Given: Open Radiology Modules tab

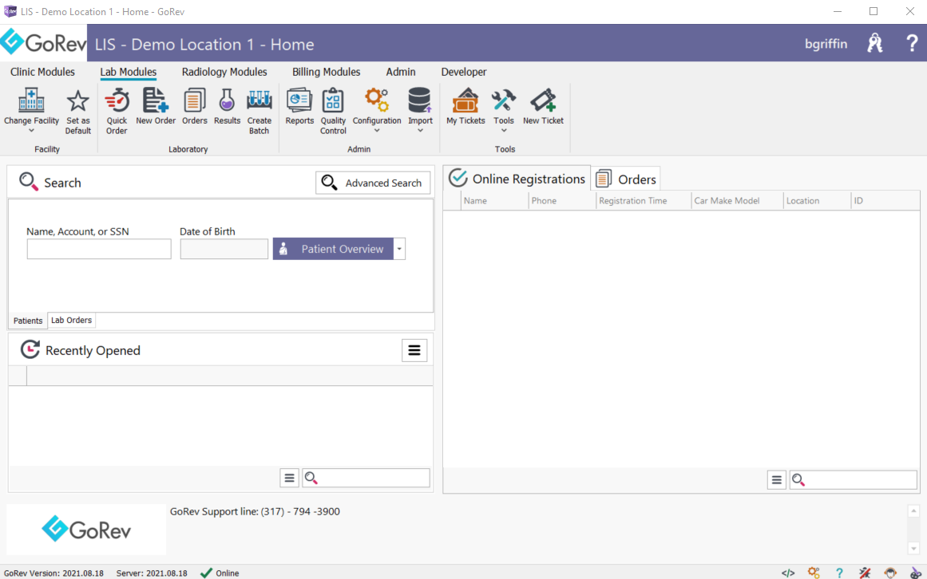Looking at the screenshot, I should 224,72.
